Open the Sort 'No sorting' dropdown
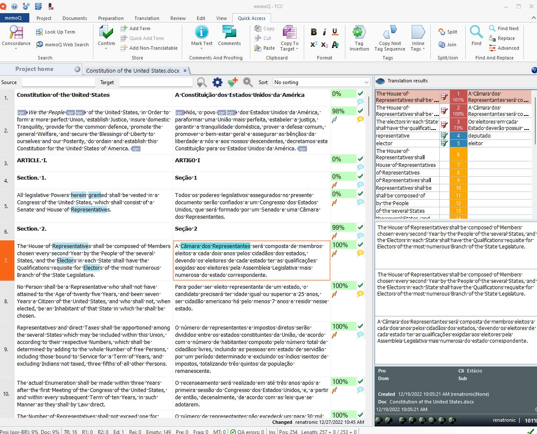Viewport: 537px width, 434px height. [x=321, y=82]
